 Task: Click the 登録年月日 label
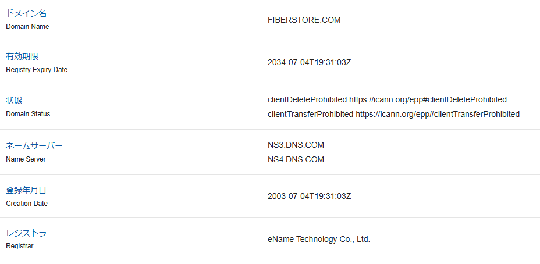[26, 190]
